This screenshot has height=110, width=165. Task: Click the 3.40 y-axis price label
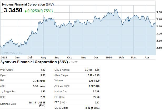159,19
